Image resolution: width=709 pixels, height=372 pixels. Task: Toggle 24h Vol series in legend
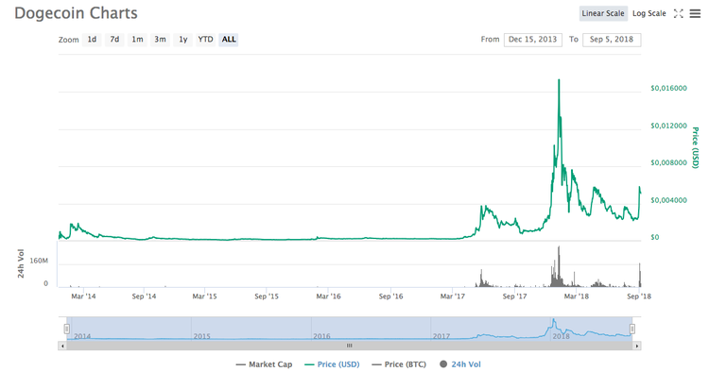click(460, 364)
